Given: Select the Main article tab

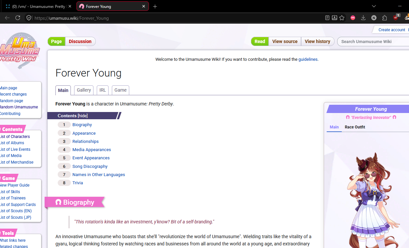Looking at the screenshot, I should pos(63,90).
